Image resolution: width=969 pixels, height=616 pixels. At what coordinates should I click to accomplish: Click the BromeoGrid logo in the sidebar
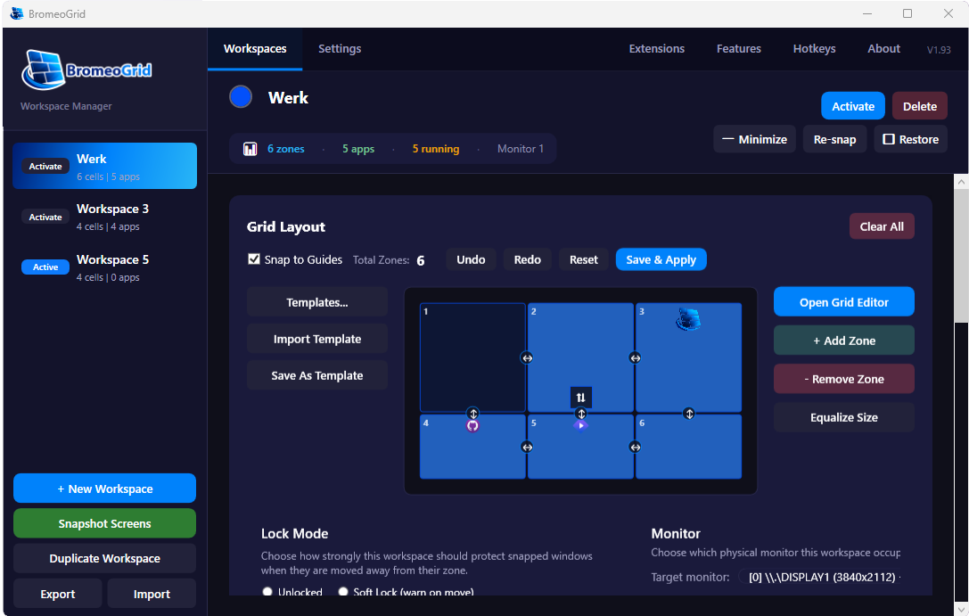[x=85, y=70]
